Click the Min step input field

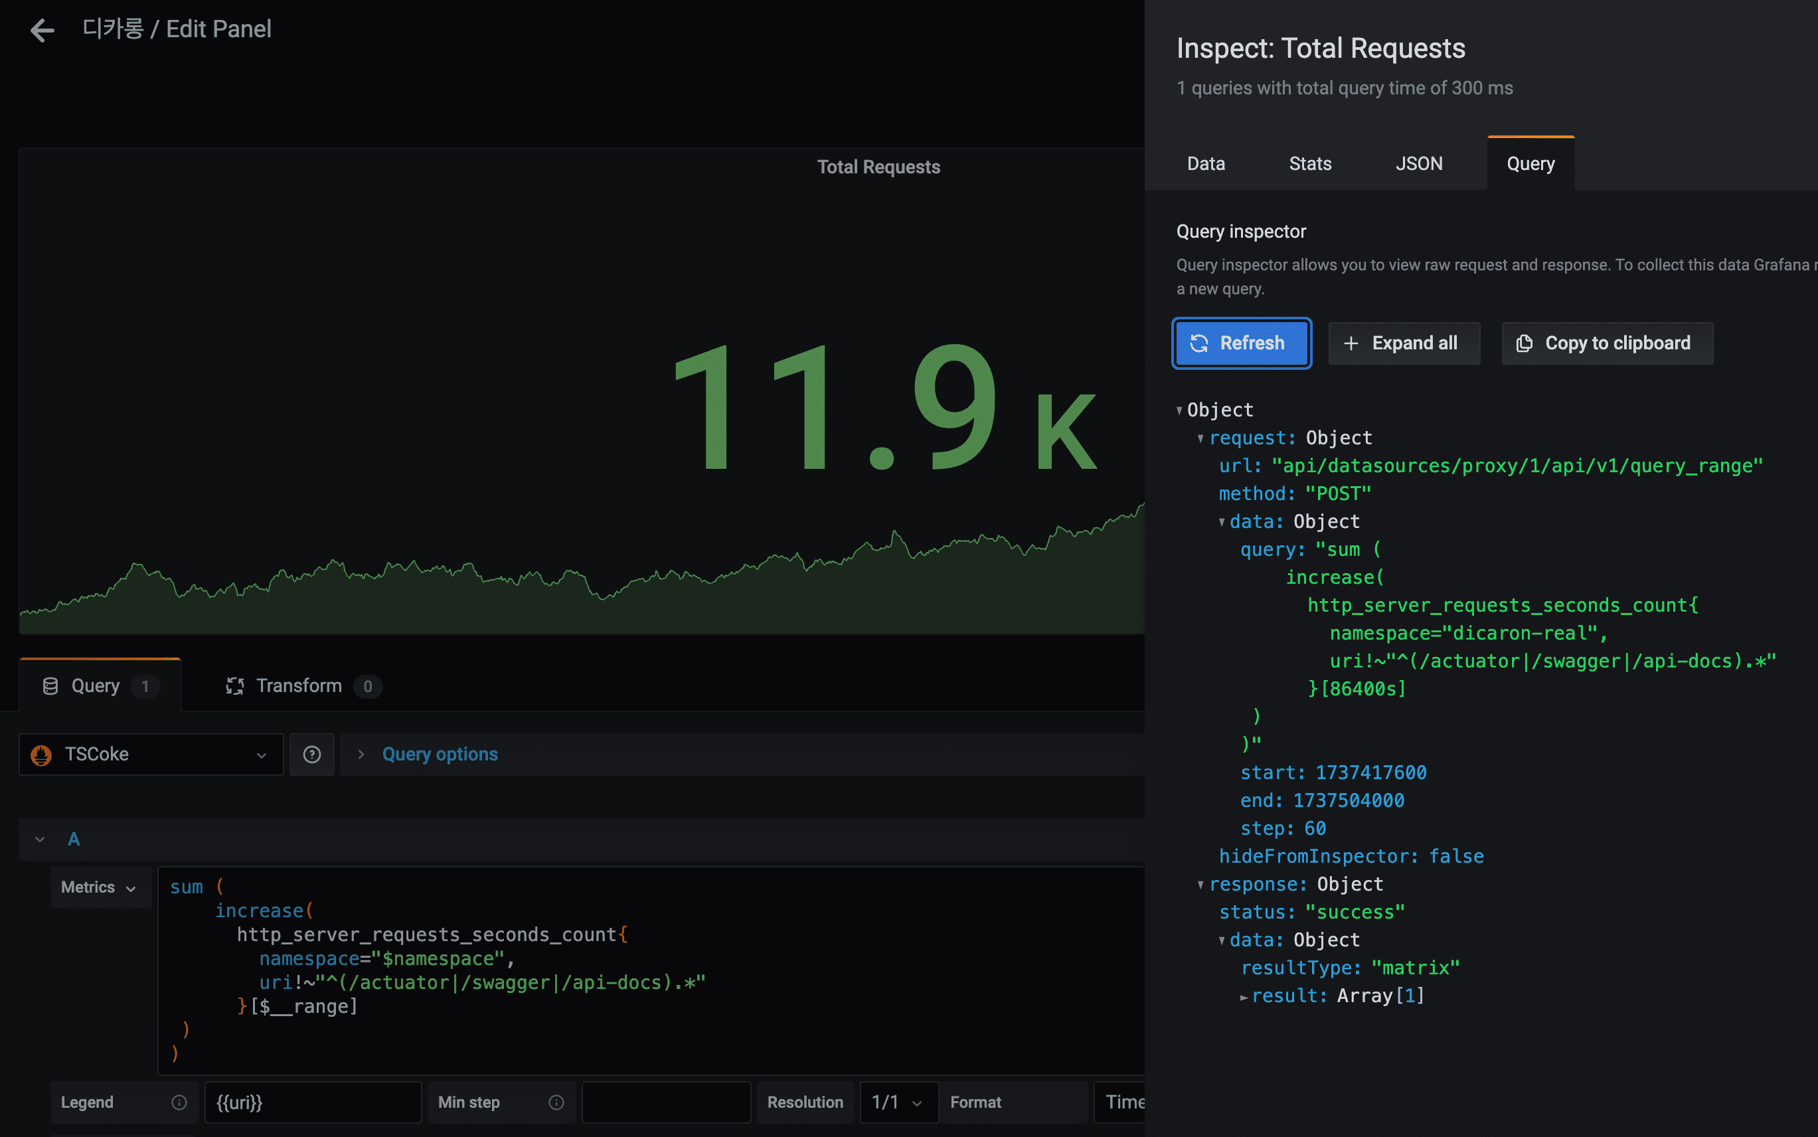[665, 1102]
